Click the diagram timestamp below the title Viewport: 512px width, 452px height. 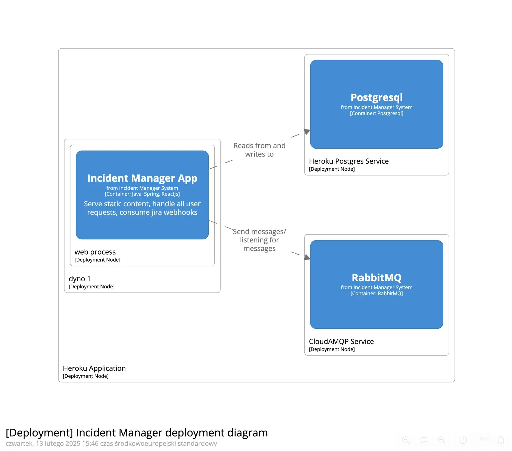[x=111, y=444]
